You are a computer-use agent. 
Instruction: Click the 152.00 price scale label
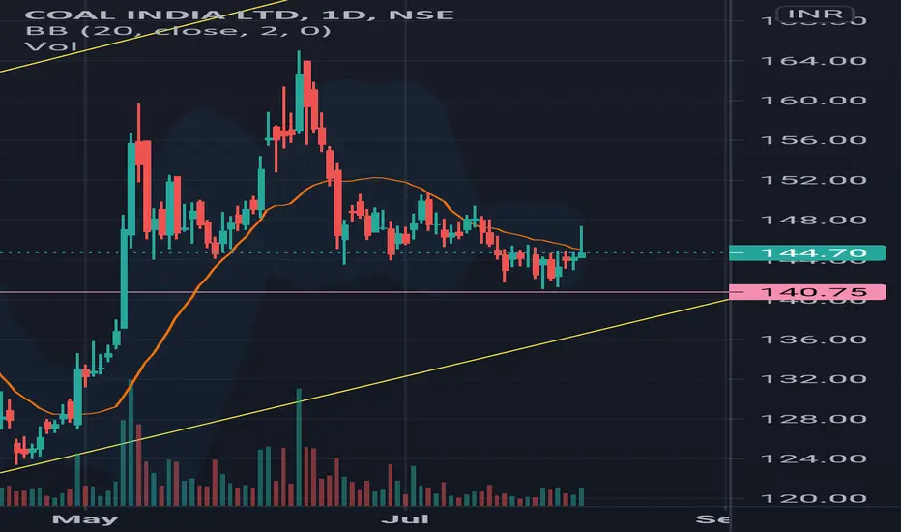(813, 180)
